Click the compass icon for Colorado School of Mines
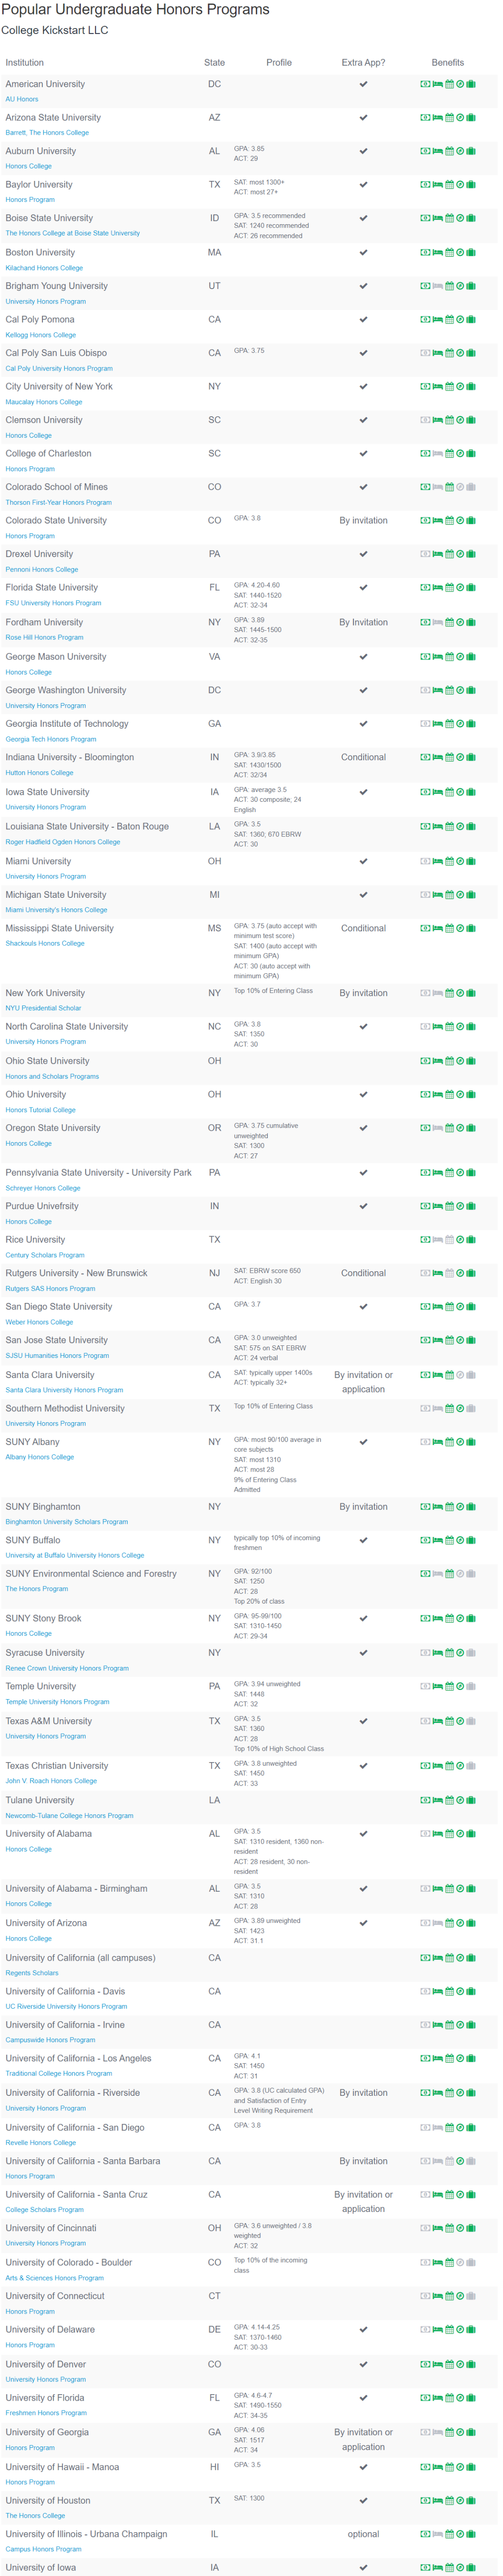503x2576 pixels. coord(460,487)
